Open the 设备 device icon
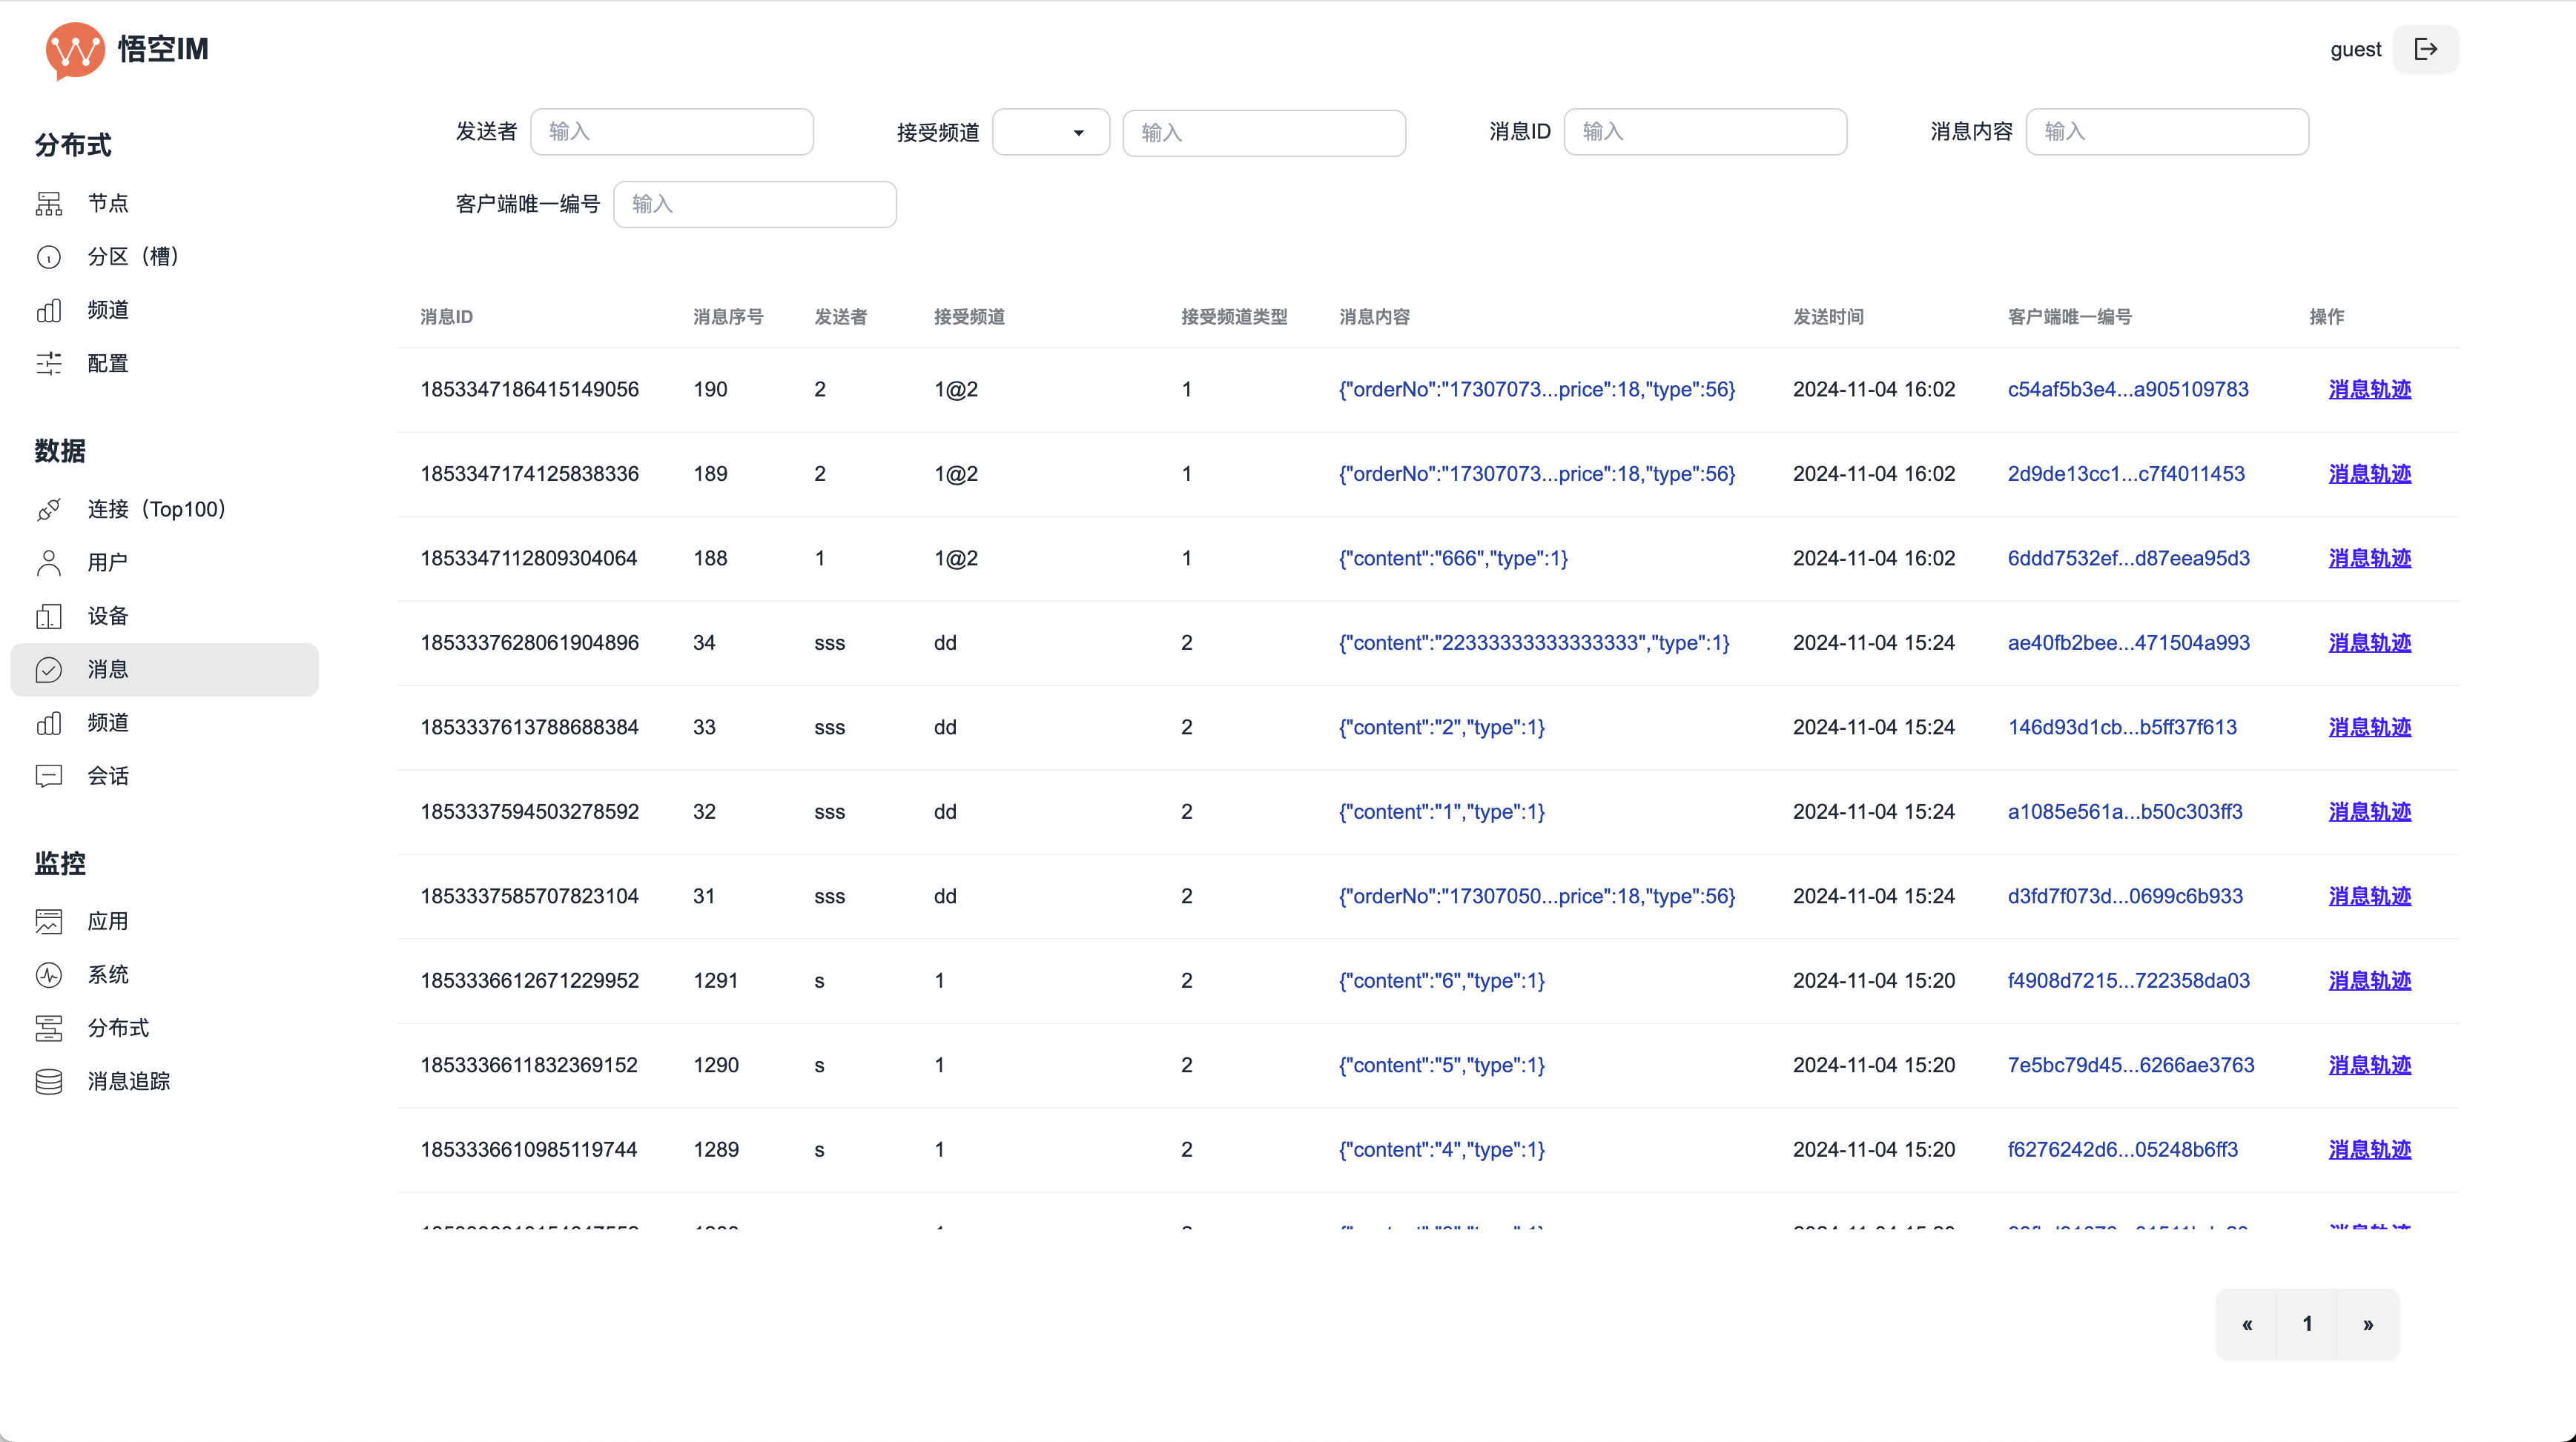The height and width of the screenshot is (1442, 2576). point(49,617)
